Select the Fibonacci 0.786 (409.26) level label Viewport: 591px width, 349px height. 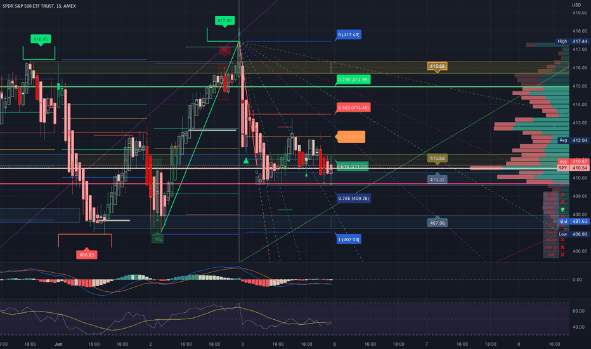[353, 198]
